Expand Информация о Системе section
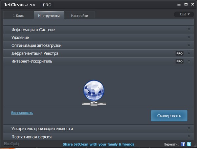 click(189, 30)
